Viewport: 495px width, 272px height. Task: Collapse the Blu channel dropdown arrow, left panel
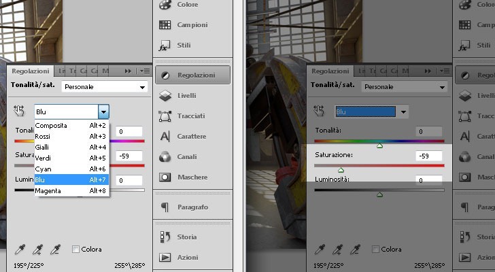(103, 112)
